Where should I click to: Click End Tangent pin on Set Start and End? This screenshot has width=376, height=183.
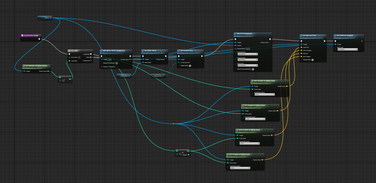(x=301, y=57)
